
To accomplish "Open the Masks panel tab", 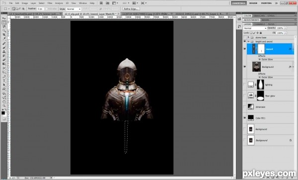I will (265, 20).
